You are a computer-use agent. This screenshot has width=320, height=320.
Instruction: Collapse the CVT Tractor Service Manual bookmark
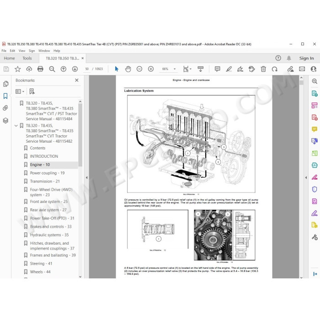pyautogui.click(x=16, y=126)
